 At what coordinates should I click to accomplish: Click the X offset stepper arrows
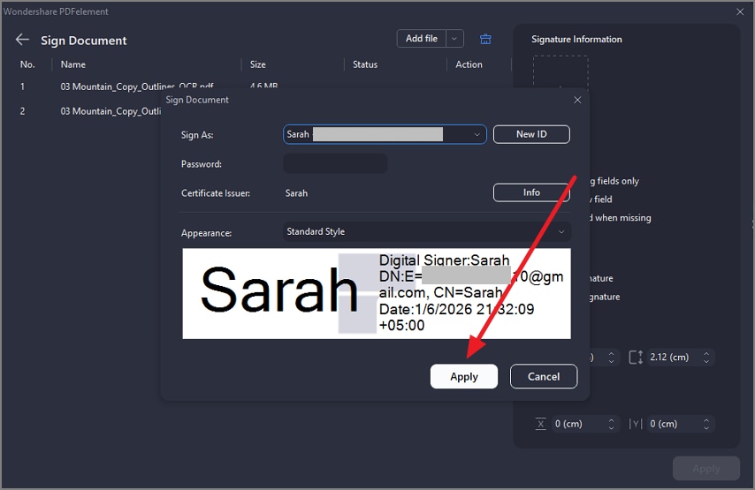pyautogui.click(x=611, y=424)
